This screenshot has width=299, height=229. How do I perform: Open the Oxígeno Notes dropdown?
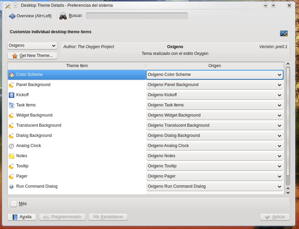click(215, 156)
